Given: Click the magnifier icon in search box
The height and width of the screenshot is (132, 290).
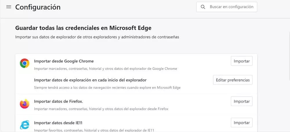Looking at the screenshot, I should (x=203, y=7).
